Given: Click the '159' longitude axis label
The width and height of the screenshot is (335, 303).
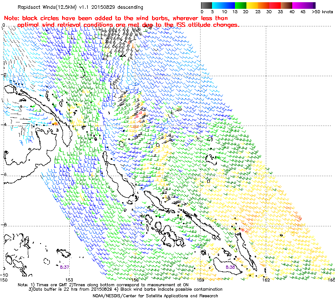Looking at the screenshot, I should (x=201, y=280).
